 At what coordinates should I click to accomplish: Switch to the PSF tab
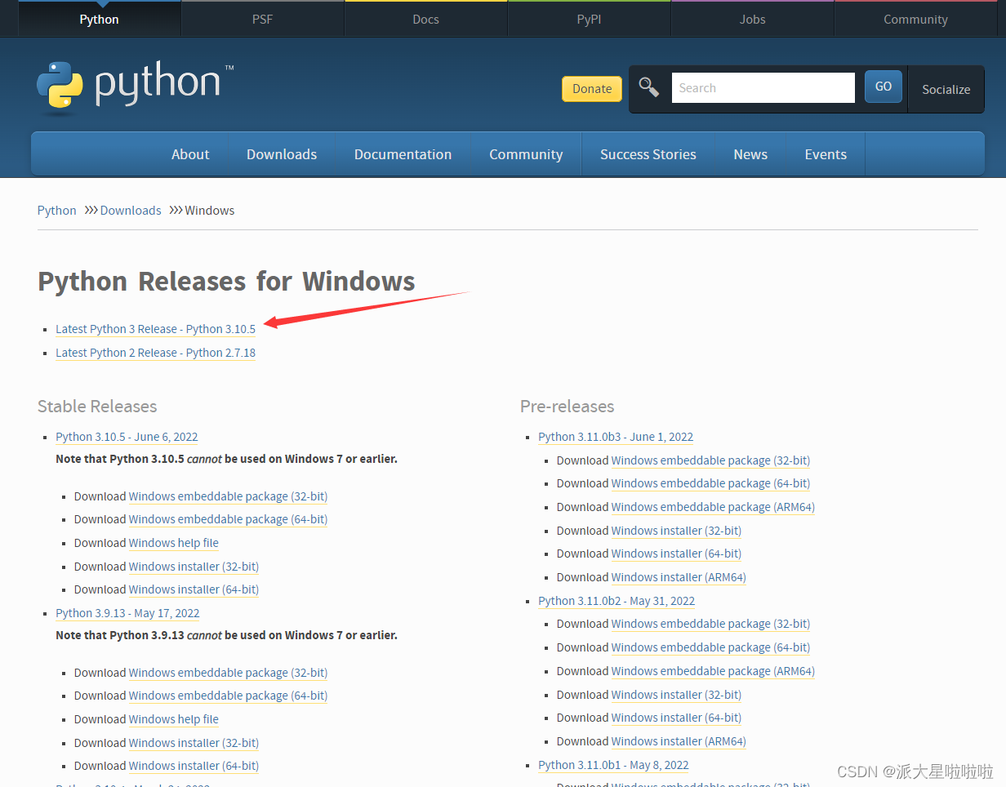[x=263, y=19]
